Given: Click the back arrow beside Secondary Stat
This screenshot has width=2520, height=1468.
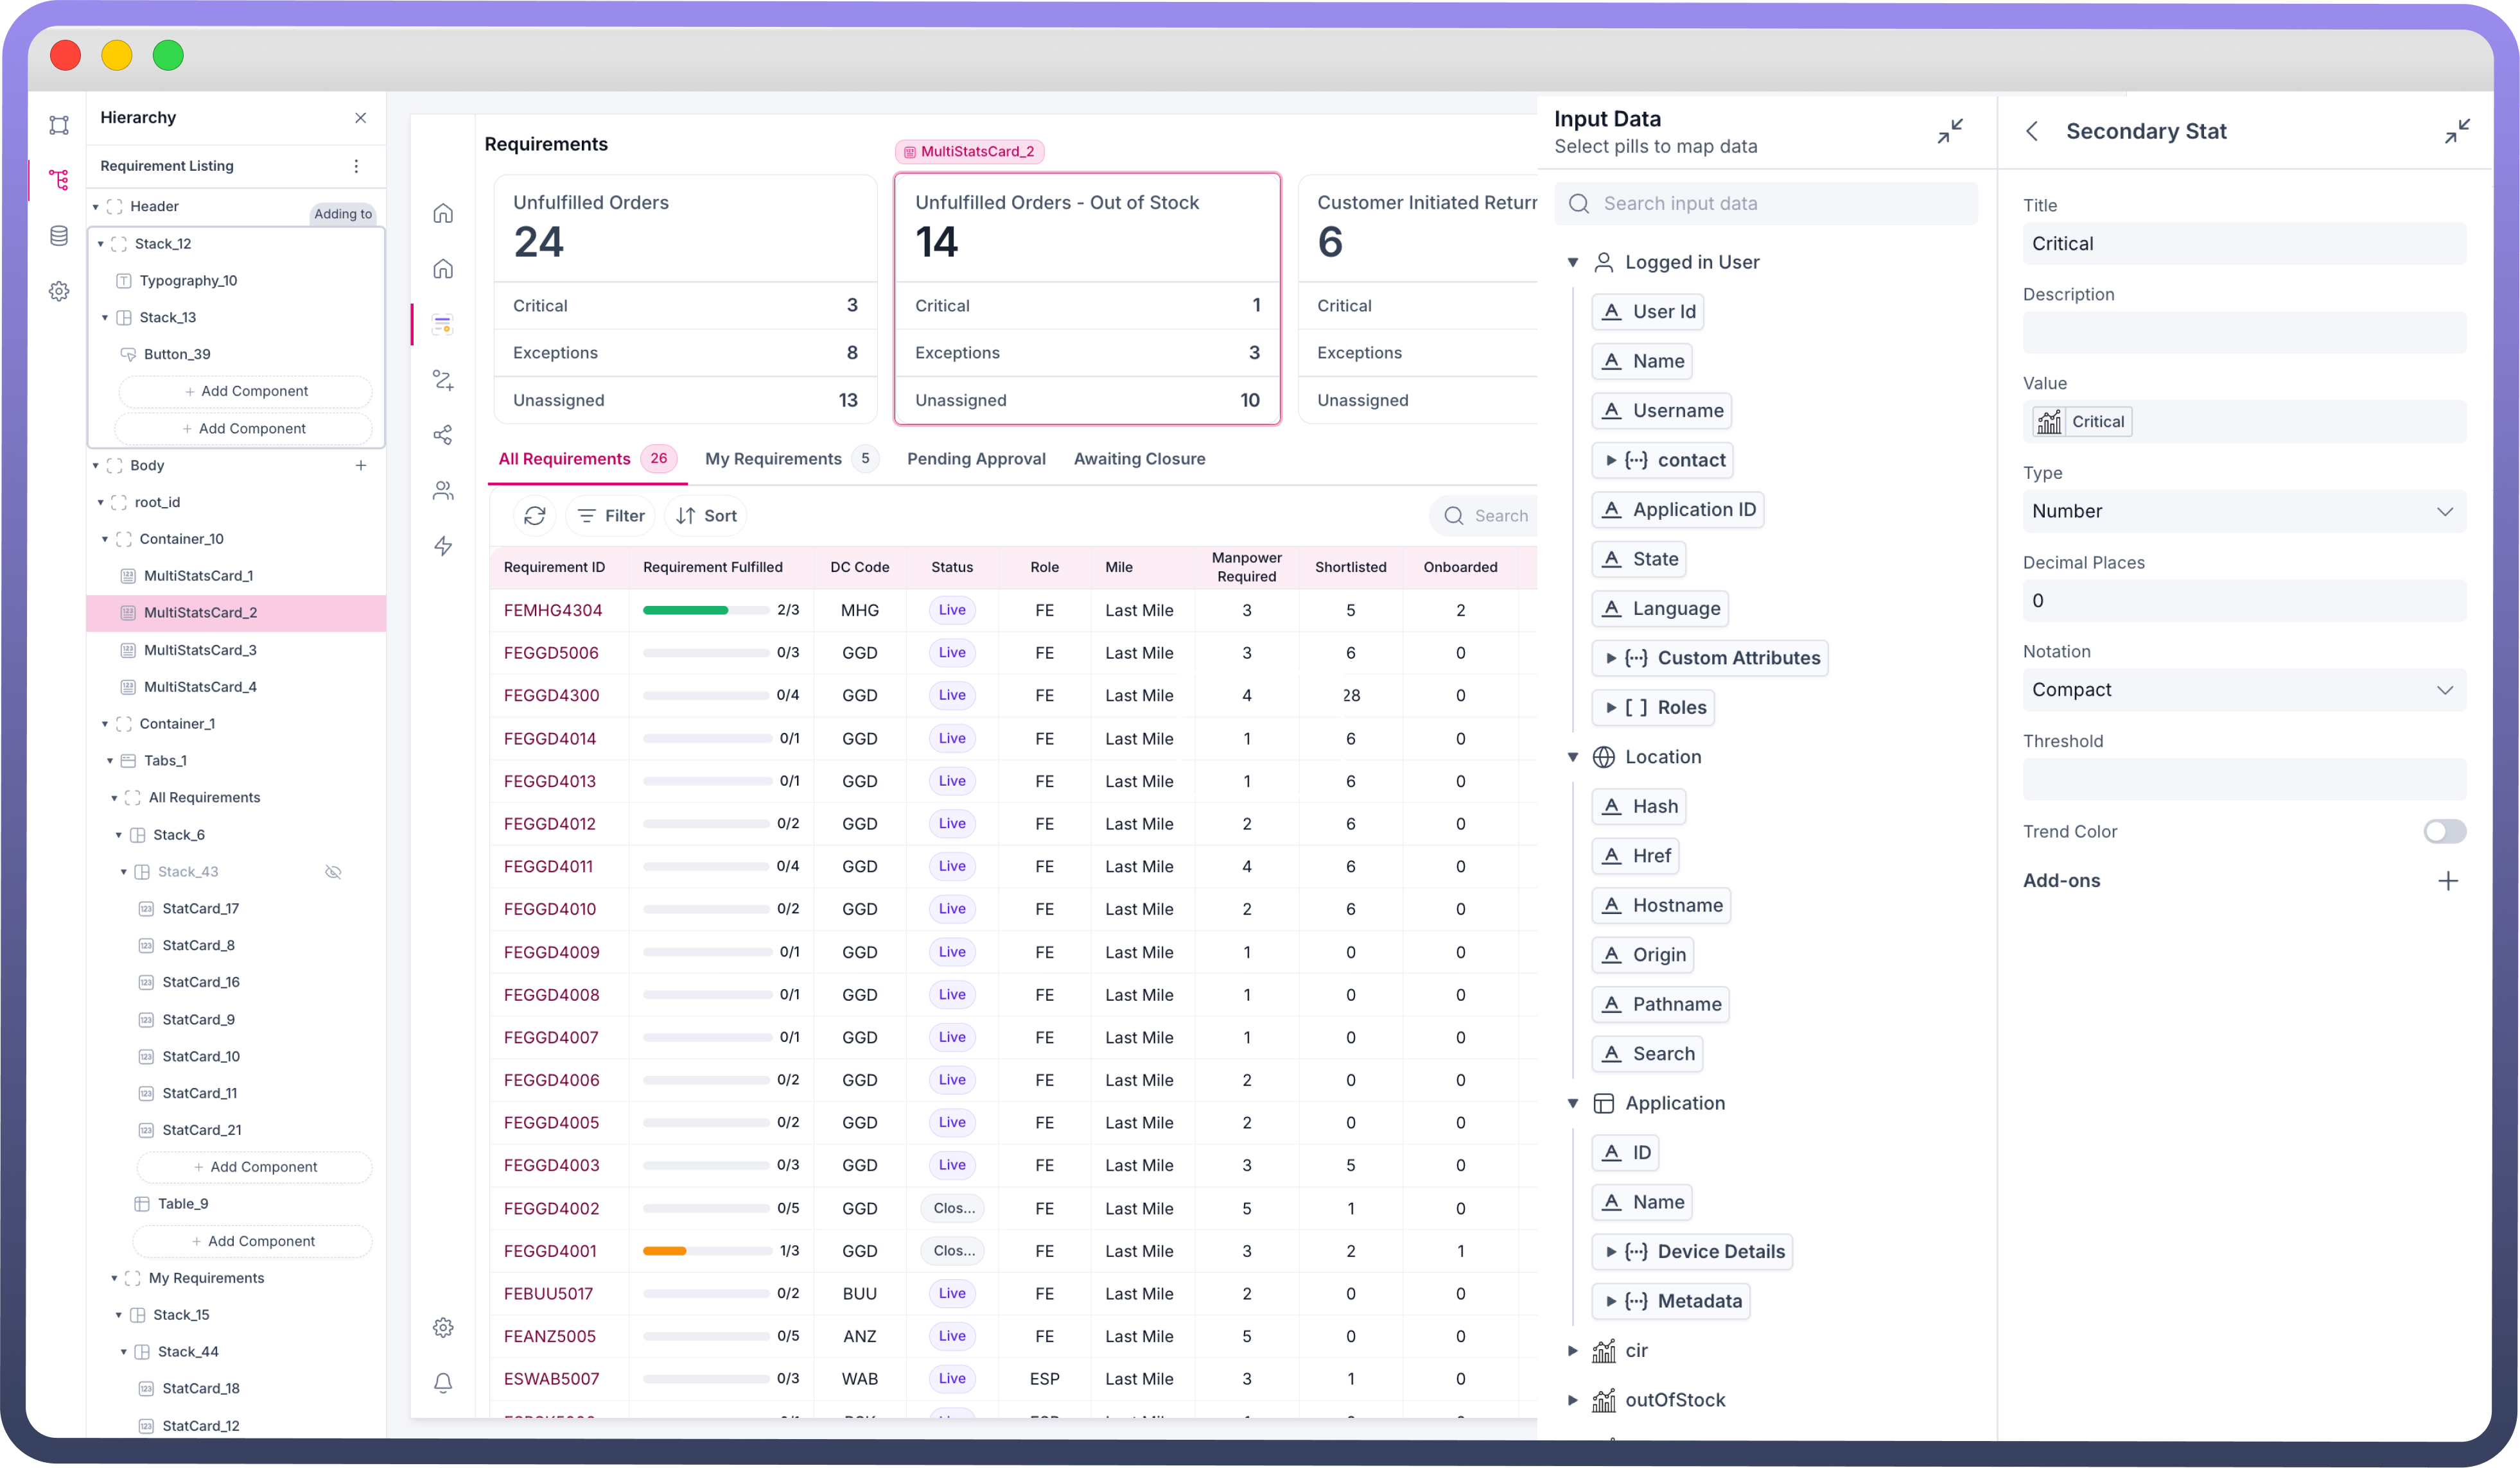Looking at the screenshot, I should [2031, 131].
